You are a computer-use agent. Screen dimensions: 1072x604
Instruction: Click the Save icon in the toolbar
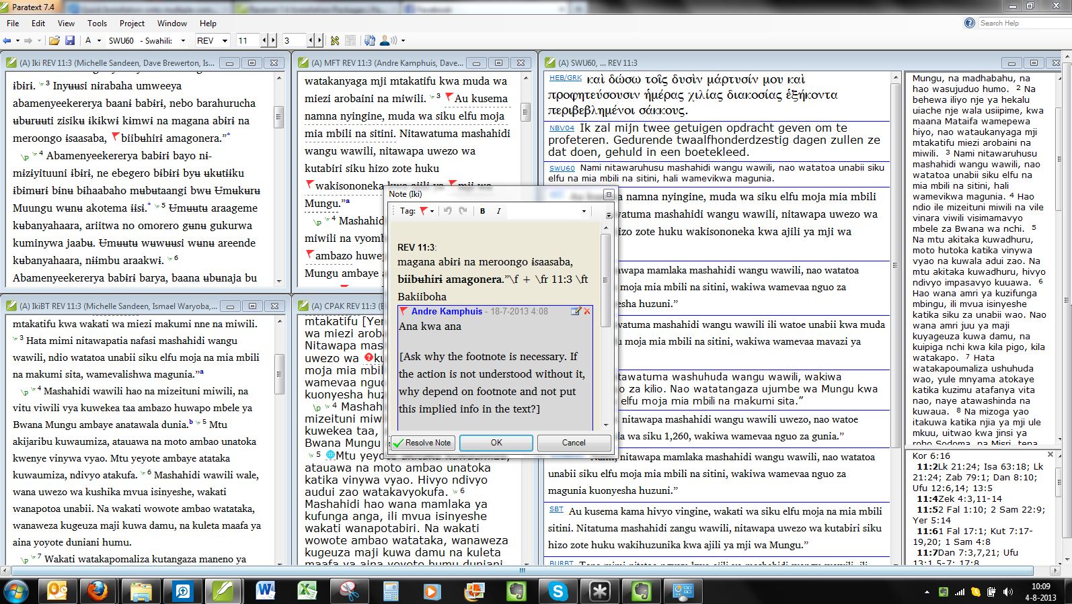[69, 41]
